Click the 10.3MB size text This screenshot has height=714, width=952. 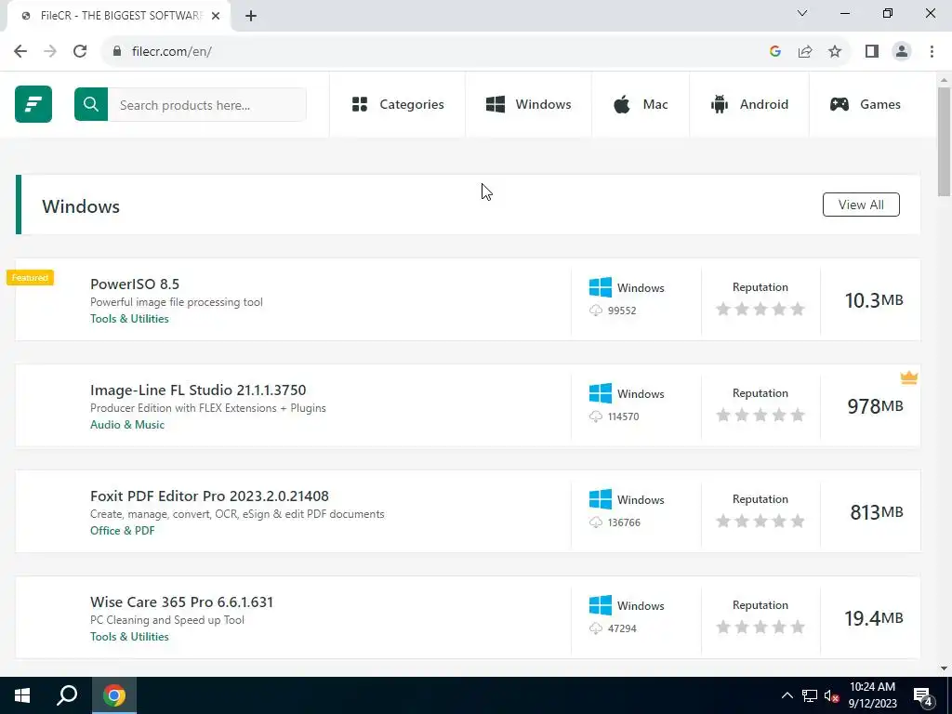tap(874, 300)
